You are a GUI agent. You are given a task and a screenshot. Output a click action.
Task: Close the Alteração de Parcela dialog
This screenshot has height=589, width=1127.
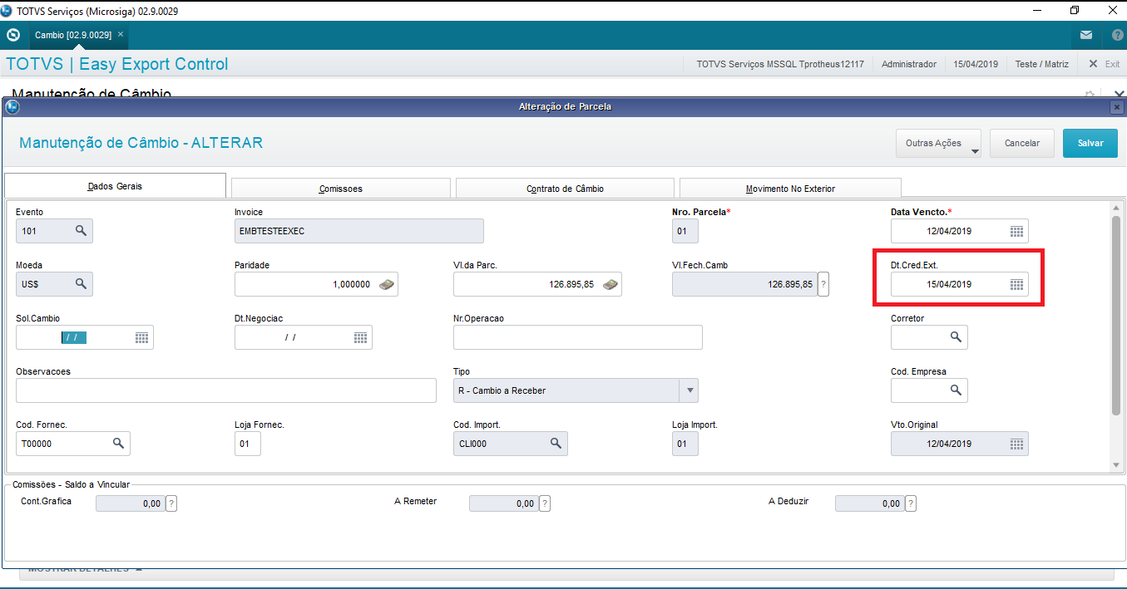pos(1116,107)
